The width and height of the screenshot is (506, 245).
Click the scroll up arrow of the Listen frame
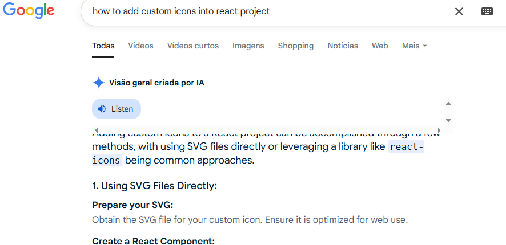(448, 103)
